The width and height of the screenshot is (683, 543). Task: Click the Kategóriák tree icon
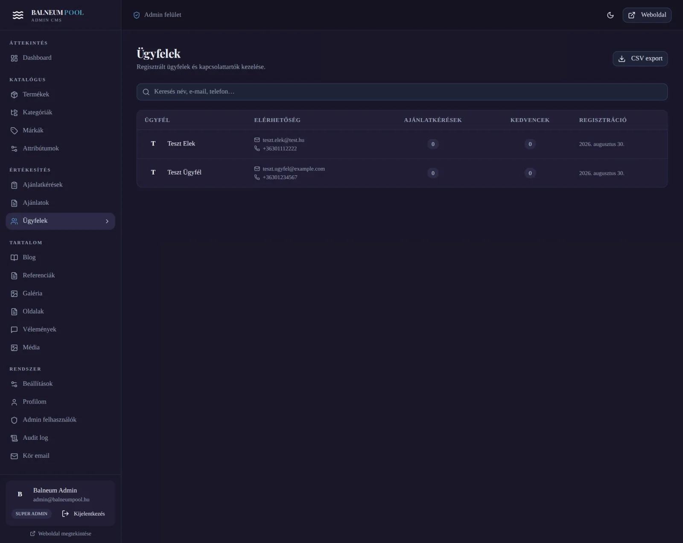tap(14, 113)
